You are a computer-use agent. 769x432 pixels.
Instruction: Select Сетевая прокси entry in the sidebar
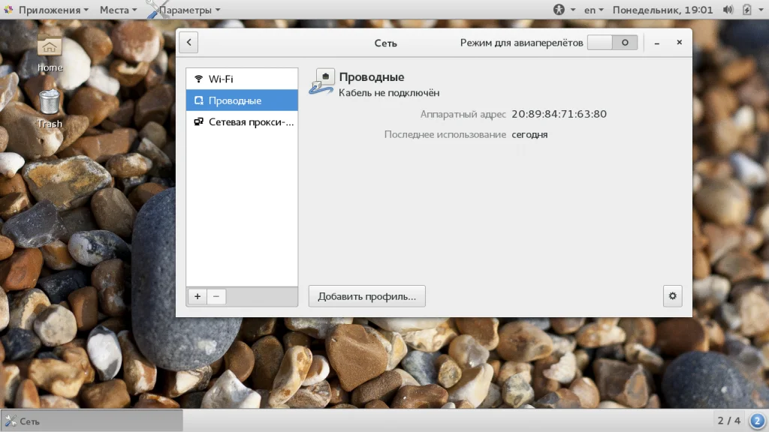pyautogui.click(x=242, y=122)
